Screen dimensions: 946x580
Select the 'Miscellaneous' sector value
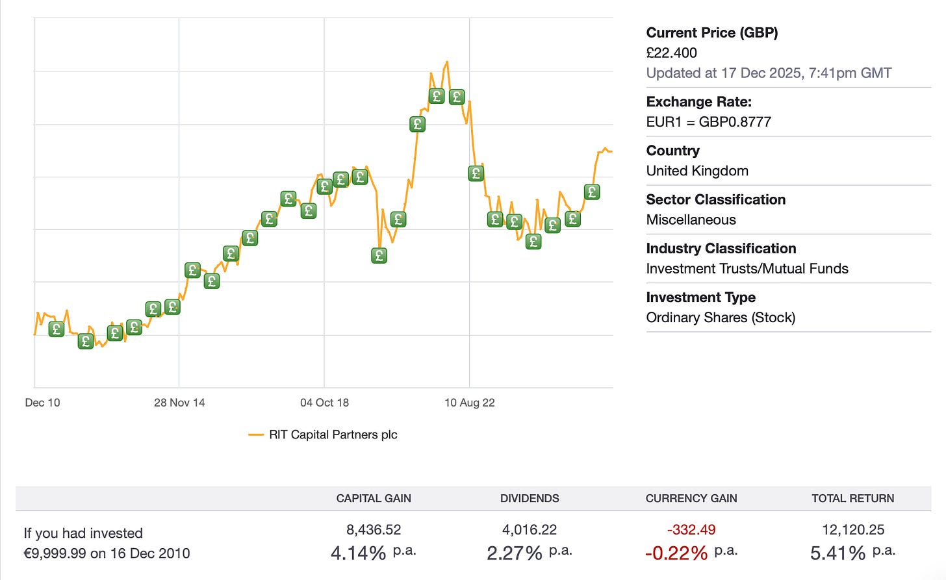691,220
